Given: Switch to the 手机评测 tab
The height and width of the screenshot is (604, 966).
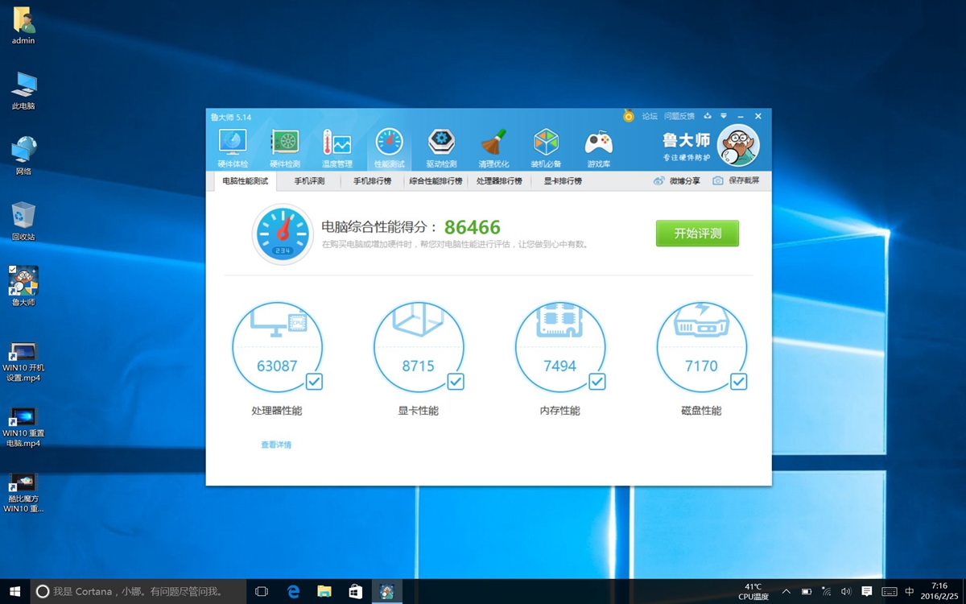Looking at the screenshot, I should click(309, 180).
